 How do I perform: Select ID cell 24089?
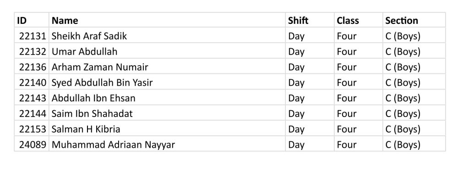tap(32, 145)
